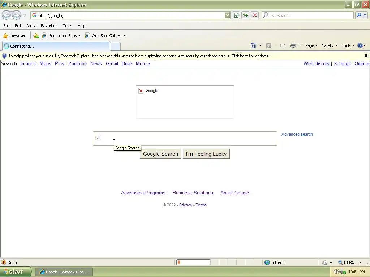Image resolution: width=370 pixels, height=277 pixels.
Task: Open Advertising Programs link
Action: [x=143, y=193]
